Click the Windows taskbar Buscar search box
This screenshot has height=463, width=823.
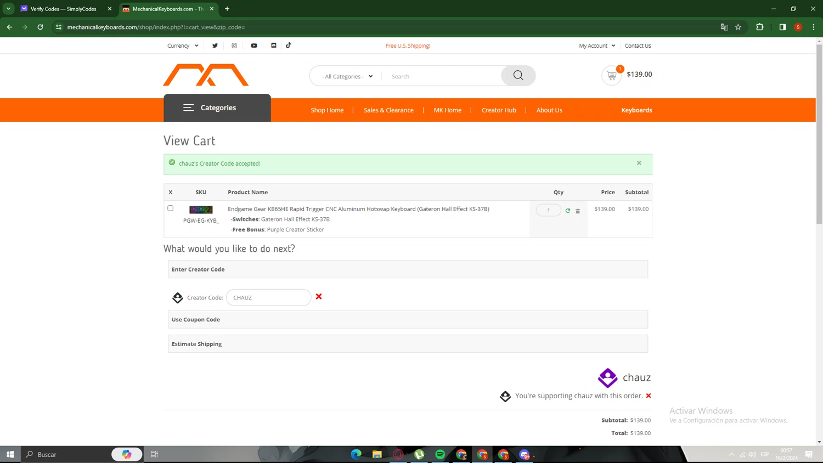coord(82,454)
